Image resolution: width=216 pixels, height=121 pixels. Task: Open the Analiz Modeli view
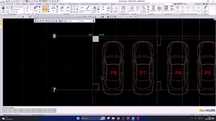click(x=182, y=9)
